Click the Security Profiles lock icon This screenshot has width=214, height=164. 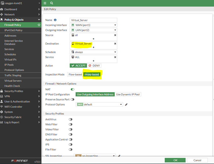click(2, 91)
